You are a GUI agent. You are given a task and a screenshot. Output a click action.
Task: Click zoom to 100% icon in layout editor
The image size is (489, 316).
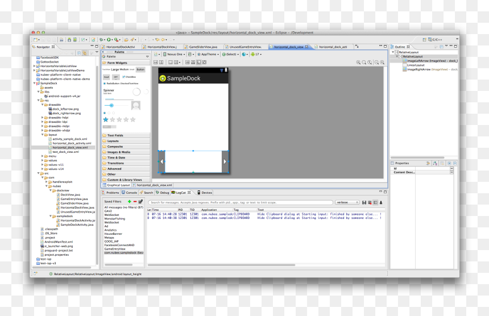pos(370,63)
